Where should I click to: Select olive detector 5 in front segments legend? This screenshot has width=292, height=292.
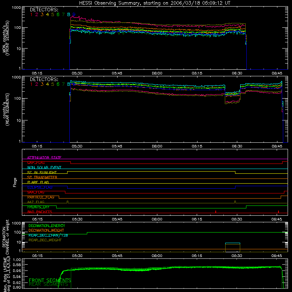click(x=53, y=15)
